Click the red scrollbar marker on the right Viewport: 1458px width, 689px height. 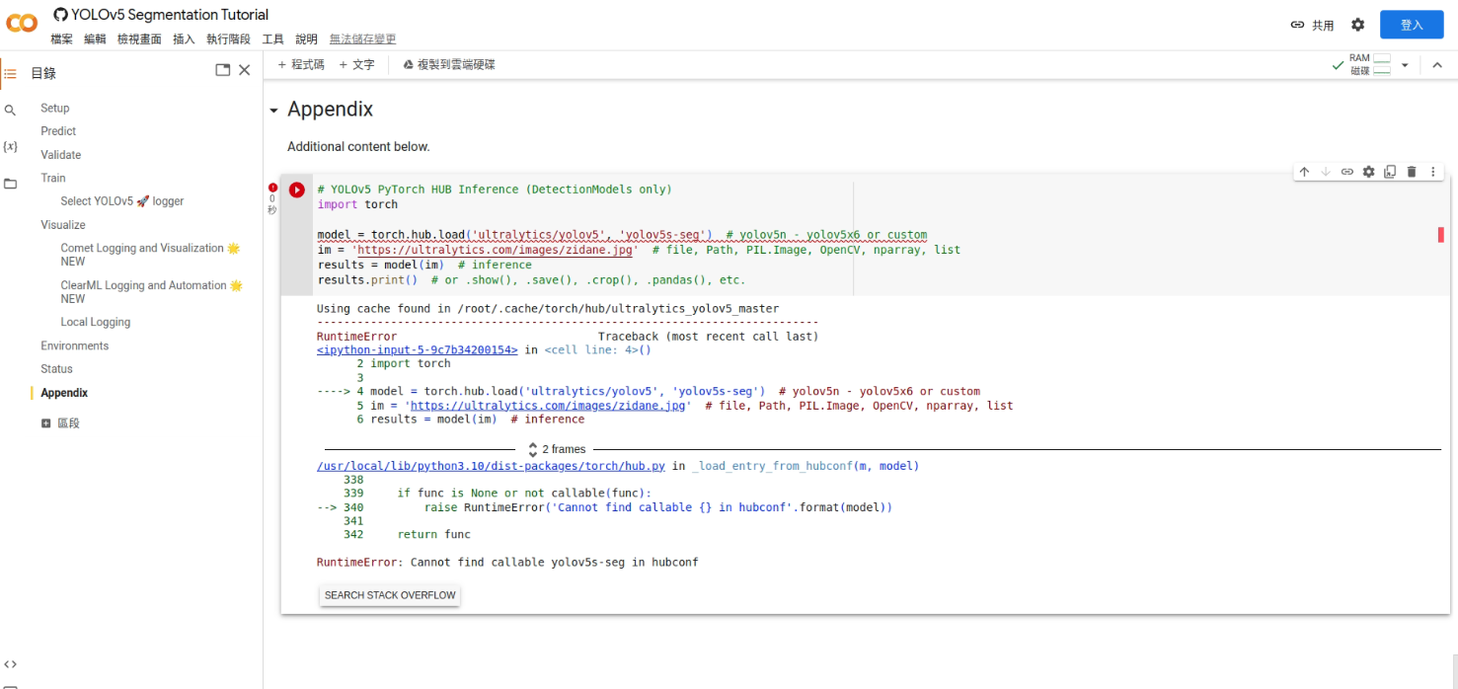(1440, 235)
